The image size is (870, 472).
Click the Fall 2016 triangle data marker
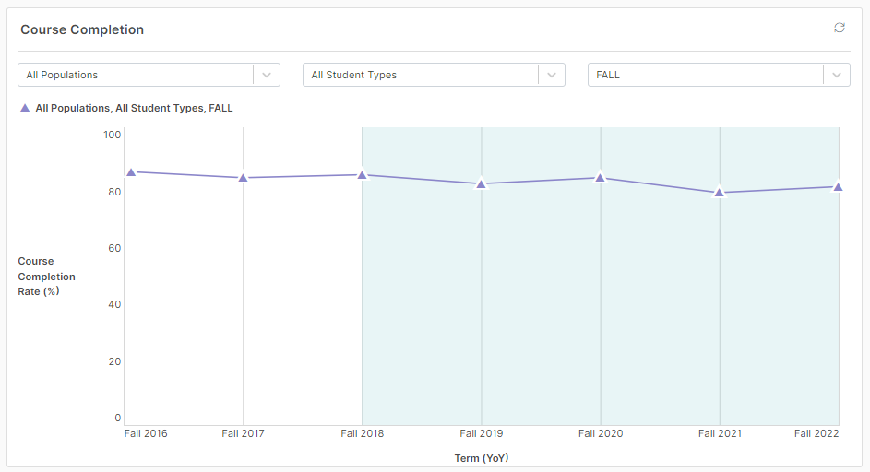(132, 172)
